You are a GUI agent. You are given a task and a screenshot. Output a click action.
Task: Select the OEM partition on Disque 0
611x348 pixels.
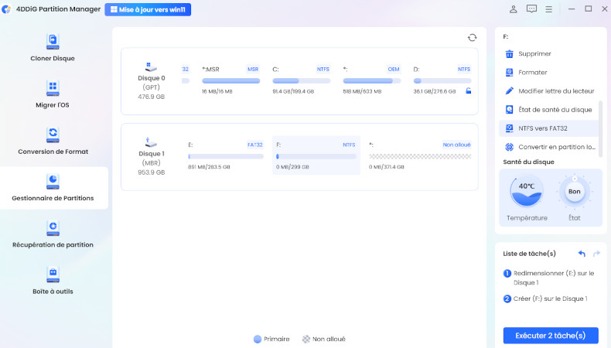pyautogui.click(x=372, y=80)
